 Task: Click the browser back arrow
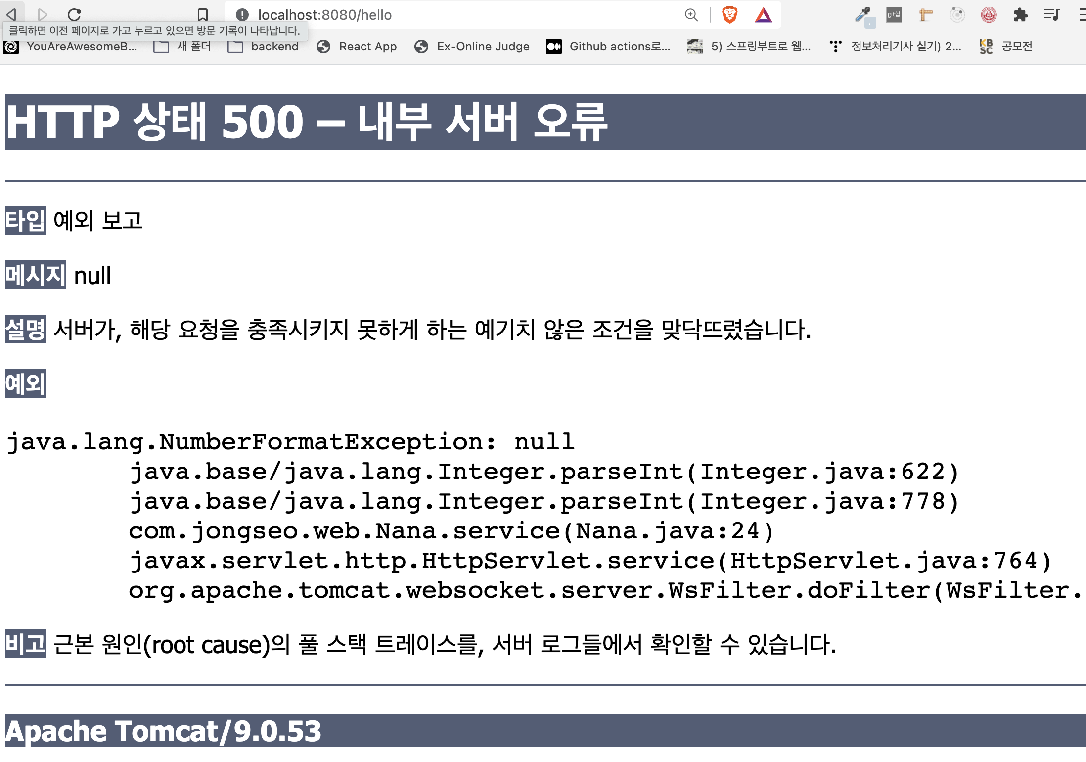coord(12,14)
